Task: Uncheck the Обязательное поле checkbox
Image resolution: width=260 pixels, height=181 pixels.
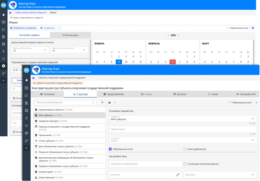Action: pyautogui.click(x=110, y=149)
